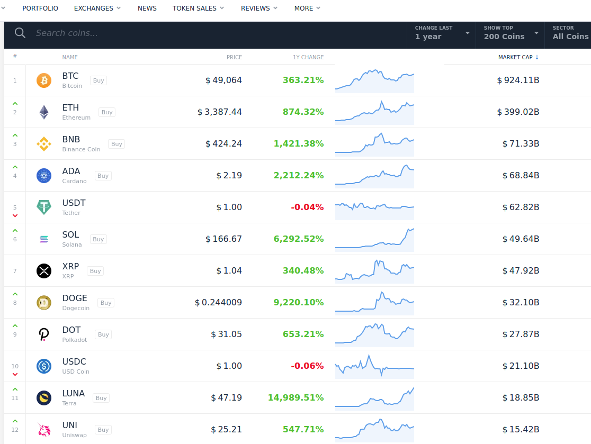Click the search magnifier icon

click(20, 33)
